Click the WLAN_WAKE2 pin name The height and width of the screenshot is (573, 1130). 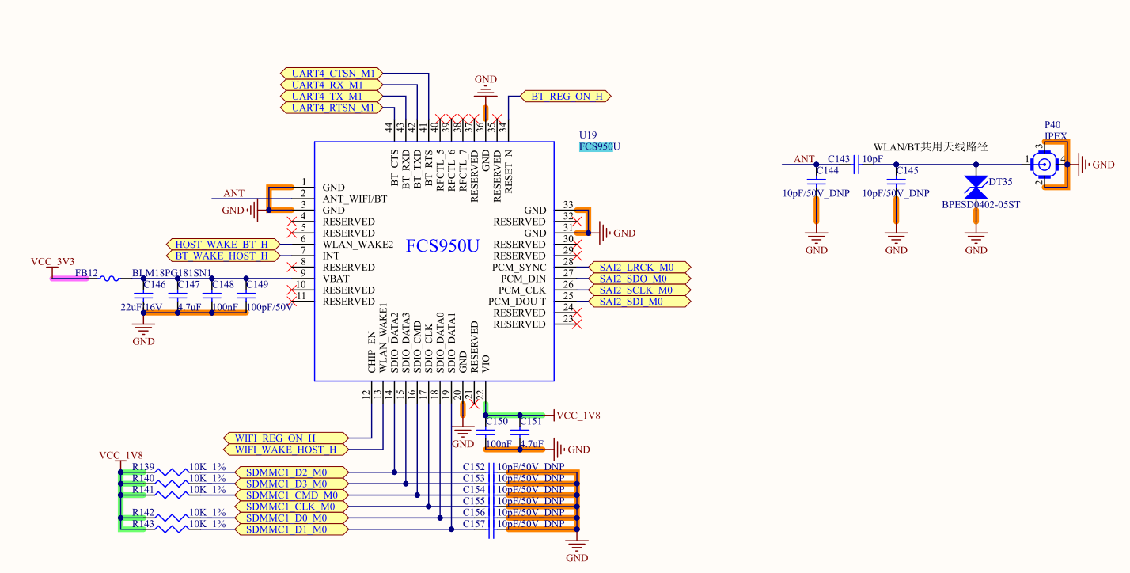(x=358, y=245)
